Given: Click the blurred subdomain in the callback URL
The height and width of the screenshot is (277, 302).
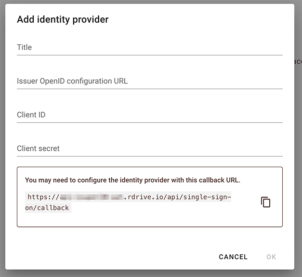Looking at the screenshot, I should coord(92,197).
